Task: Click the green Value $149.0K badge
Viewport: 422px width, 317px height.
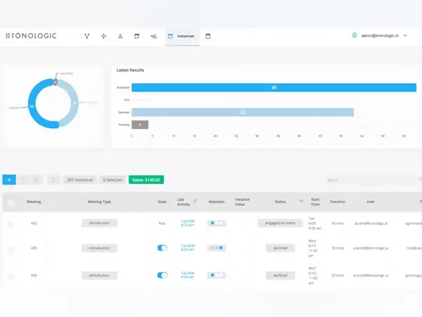Action: (x=146, y=180)
